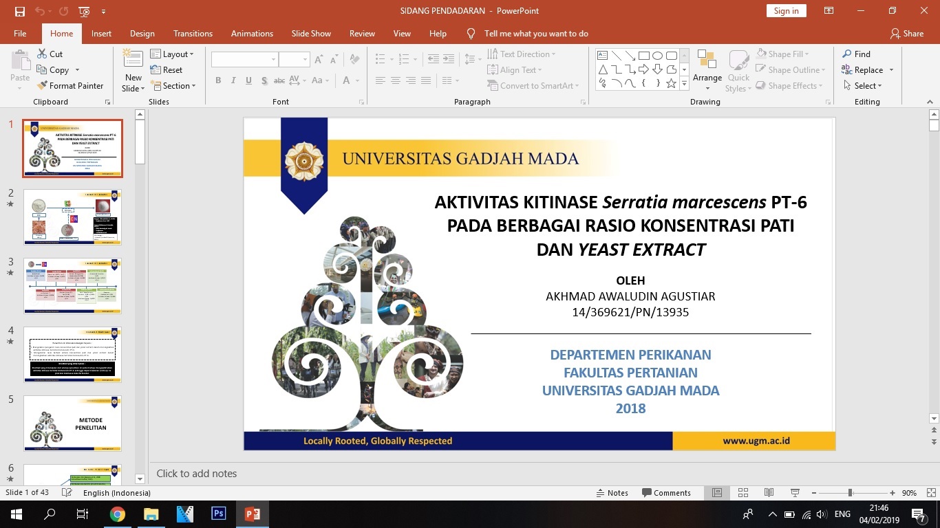Open the font size combo box
940x528 pixels.
pos(294,60)
